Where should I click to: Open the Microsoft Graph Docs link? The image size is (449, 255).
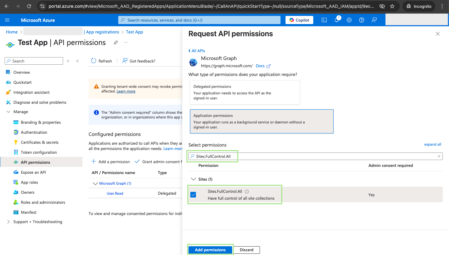pos(263,66)
